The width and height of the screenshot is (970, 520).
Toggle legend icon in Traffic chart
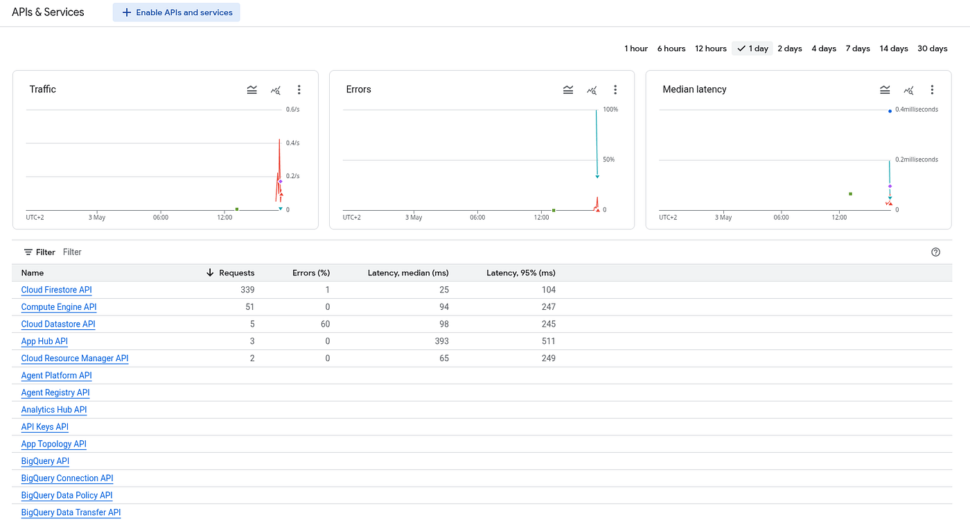tap(252, 89)
